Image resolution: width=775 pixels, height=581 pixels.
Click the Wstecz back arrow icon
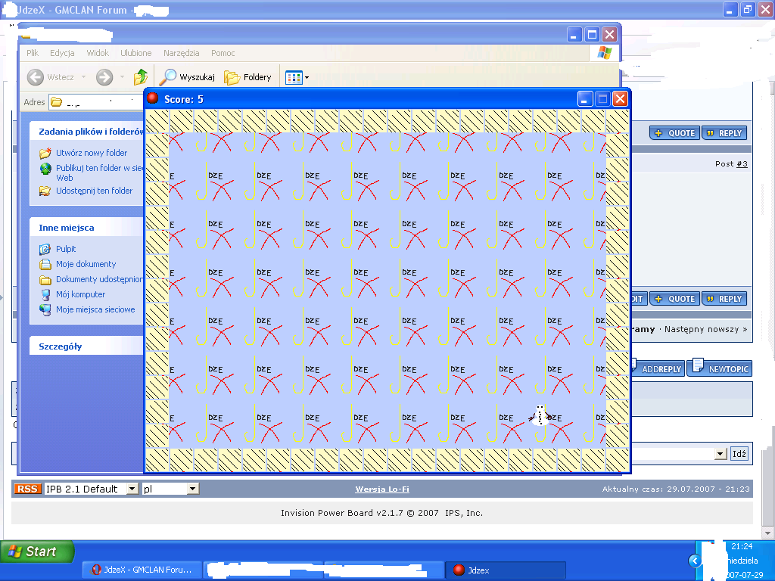36,77
